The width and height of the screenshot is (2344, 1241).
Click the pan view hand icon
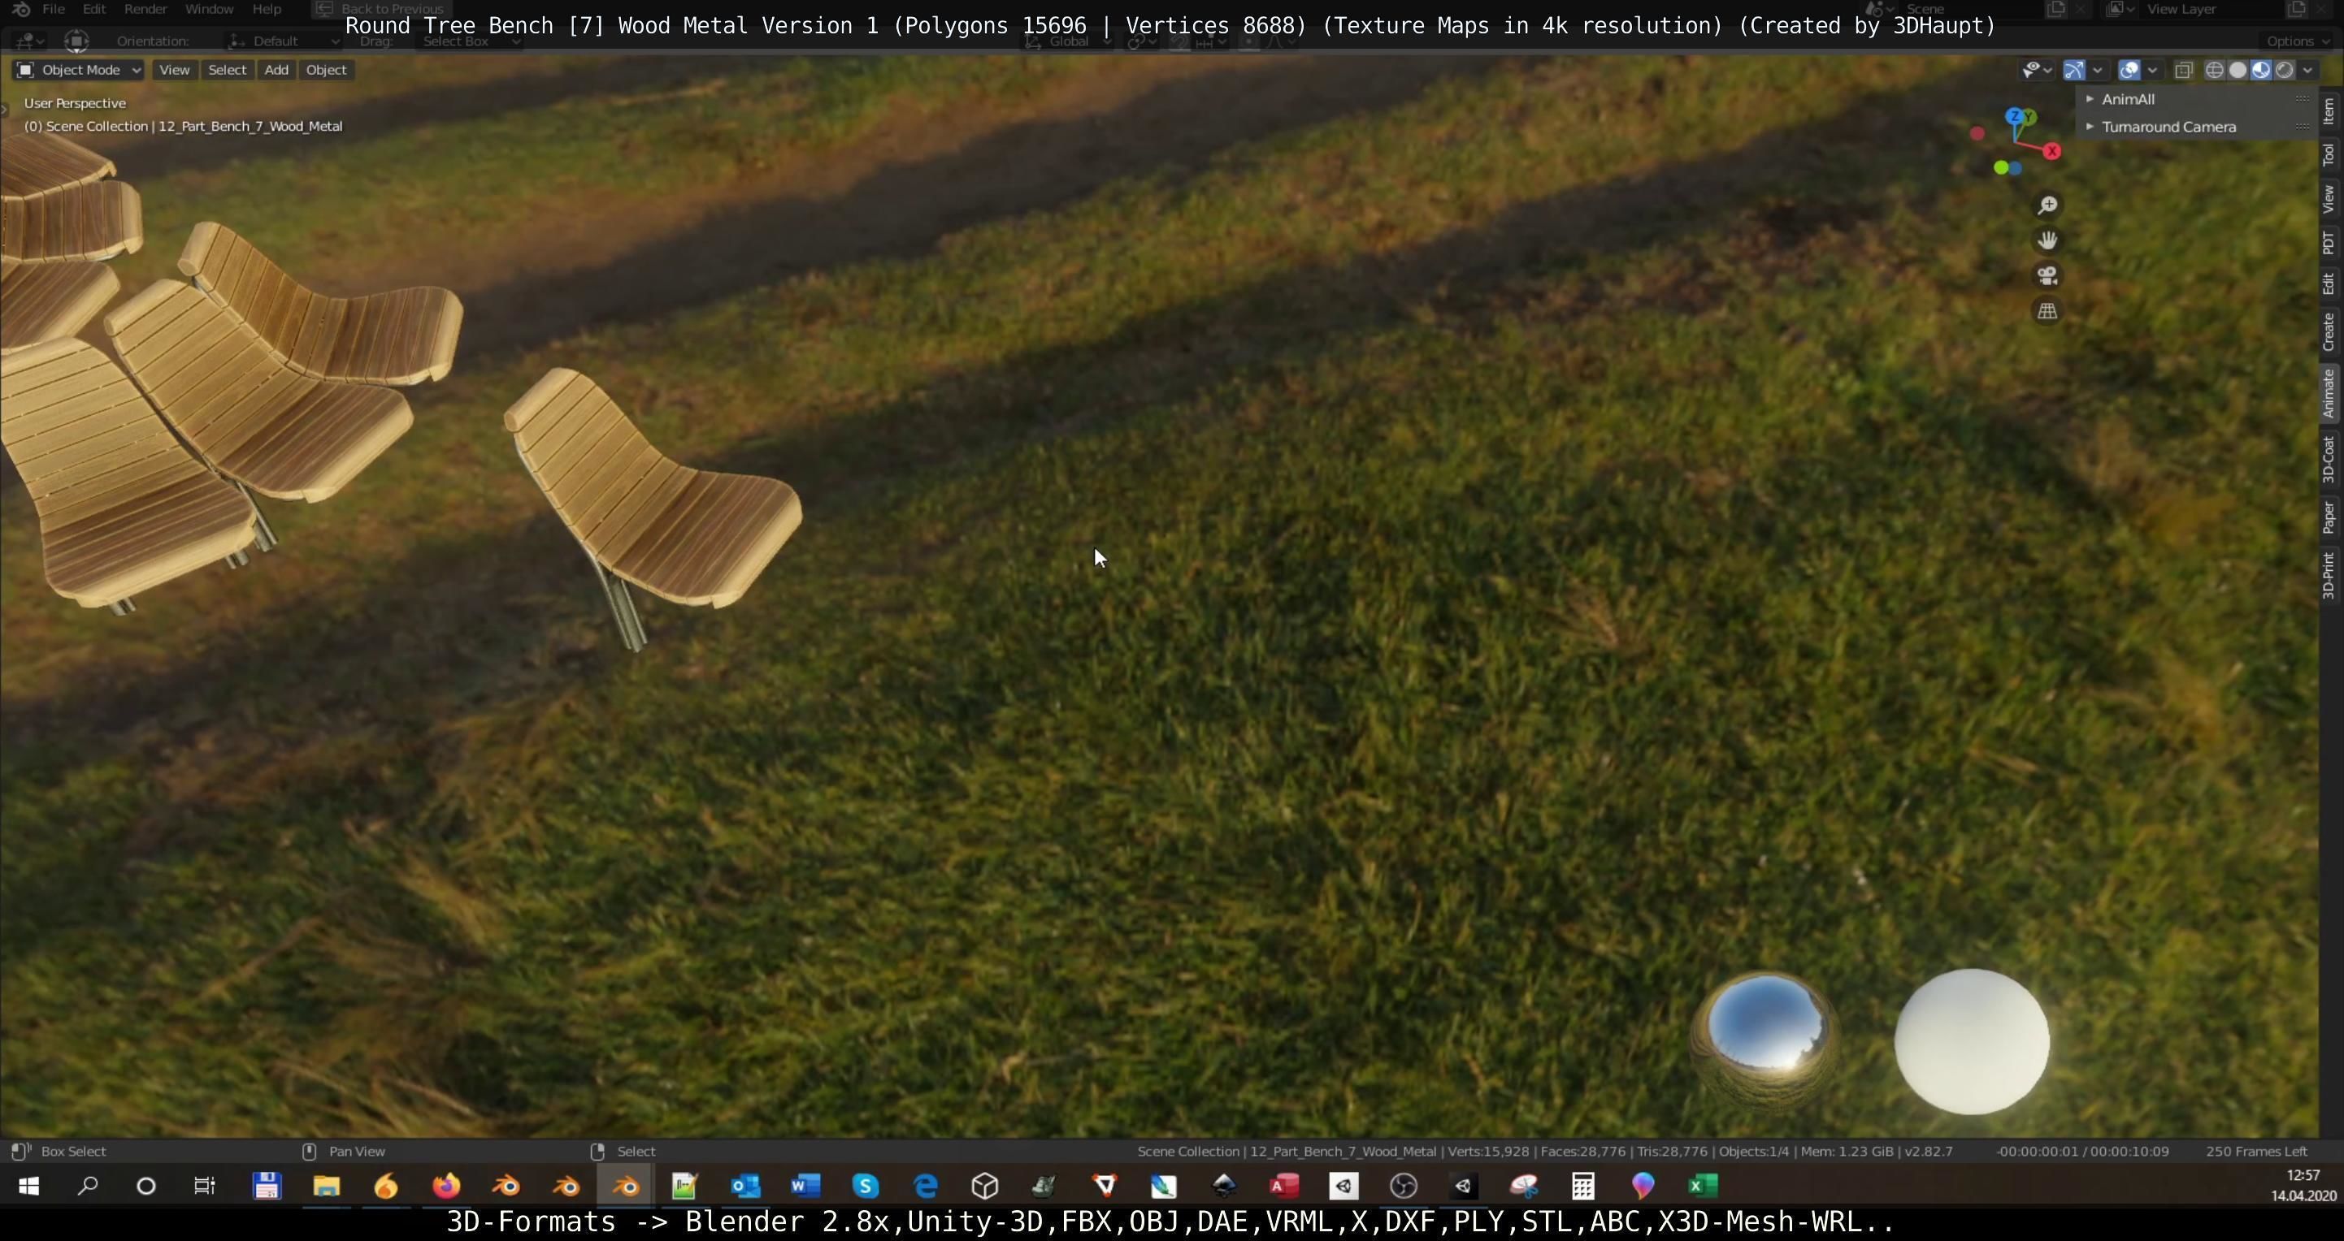[2047, 241]
